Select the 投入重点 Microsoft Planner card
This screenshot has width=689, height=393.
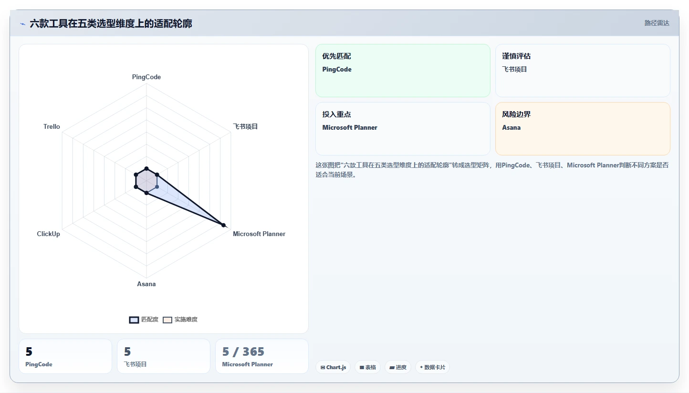pos(403,129)
